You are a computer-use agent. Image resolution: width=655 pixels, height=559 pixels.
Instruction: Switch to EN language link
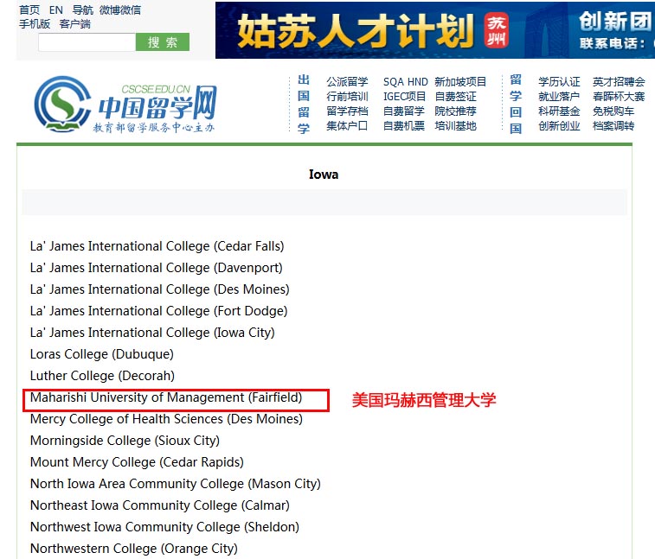56,10
